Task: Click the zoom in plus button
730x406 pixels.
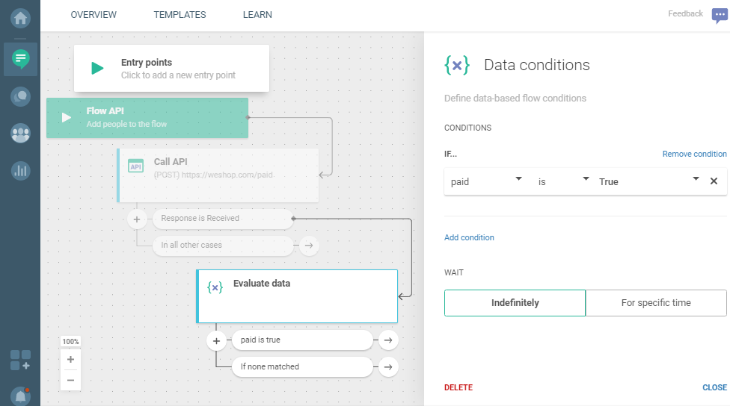Action: coord(70,359)
